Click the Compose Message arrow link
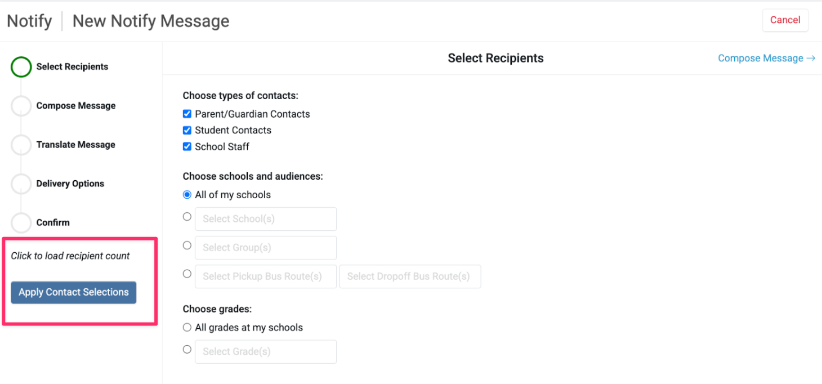Screen dimensions: 822x384 [766, 59]
